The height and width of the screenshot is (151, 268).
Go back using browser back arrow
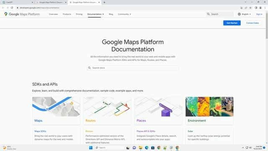point(3,8)
